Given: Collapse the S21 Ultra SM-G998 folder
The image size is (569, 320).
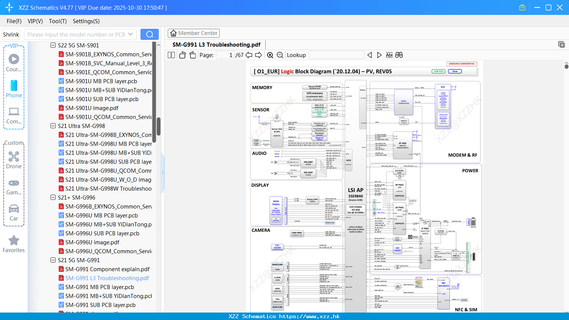Looking at the screenshot, I should [x=53, y=126].
